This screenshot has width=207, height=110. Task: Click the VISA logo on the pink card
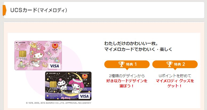tap(54, 66)
